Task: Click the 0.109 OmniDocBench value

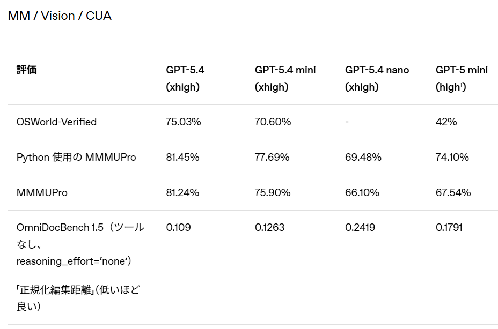Action: [x=178, y=228]
